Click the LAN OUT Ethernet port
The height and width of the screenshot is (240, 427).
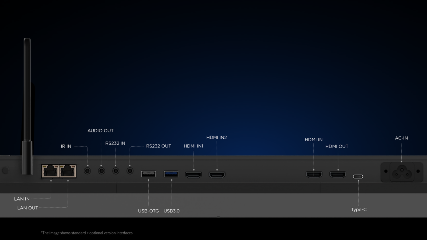68,171
